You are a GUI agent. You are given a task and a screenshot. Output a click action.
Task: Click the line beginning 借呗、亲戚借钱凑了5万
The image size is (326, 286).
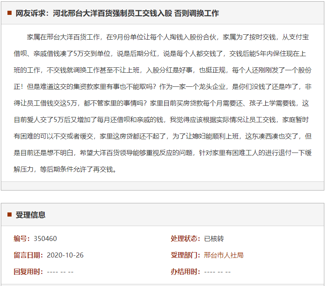pyautogui.click(x=160, y=54)
